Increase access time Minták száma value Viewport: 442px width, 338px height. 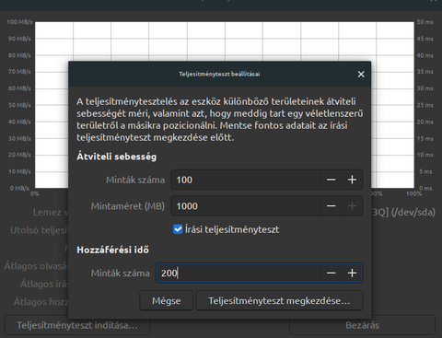point(352,273)
